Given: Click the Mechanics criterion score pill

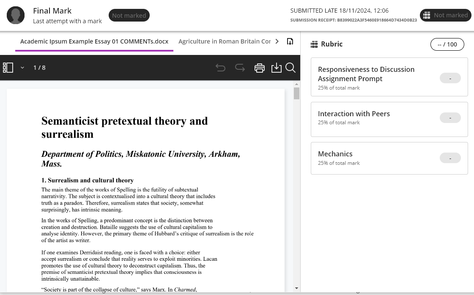Looking at the screenshot, I should click(450, 158).
